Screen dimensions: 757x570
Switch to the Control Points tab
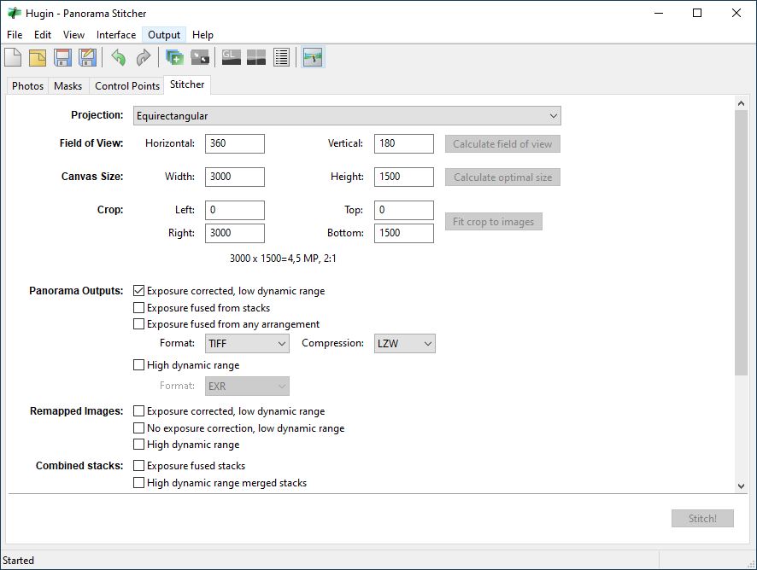(x=127, y=86)
